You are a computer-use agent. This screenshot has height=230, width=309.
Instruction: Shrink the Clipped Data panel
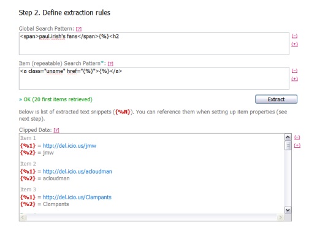point(297,137)
